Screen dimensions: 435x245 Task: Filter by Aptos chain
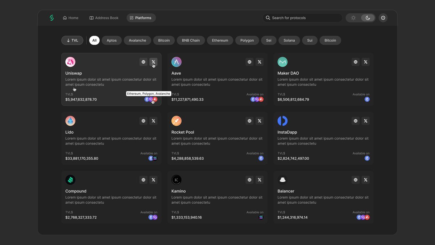click(x=112, y=40)
